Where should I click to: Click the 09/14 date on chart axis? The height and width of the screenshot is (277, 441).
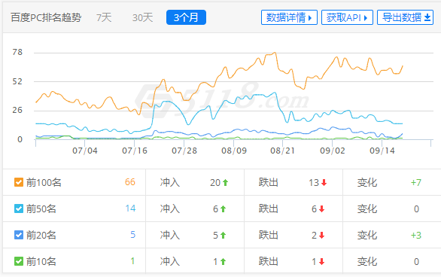(382, 151)
